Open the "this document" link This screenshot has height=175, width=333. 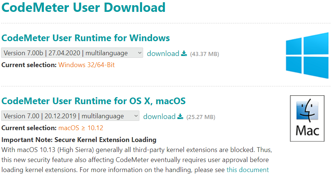click(247, 170)
